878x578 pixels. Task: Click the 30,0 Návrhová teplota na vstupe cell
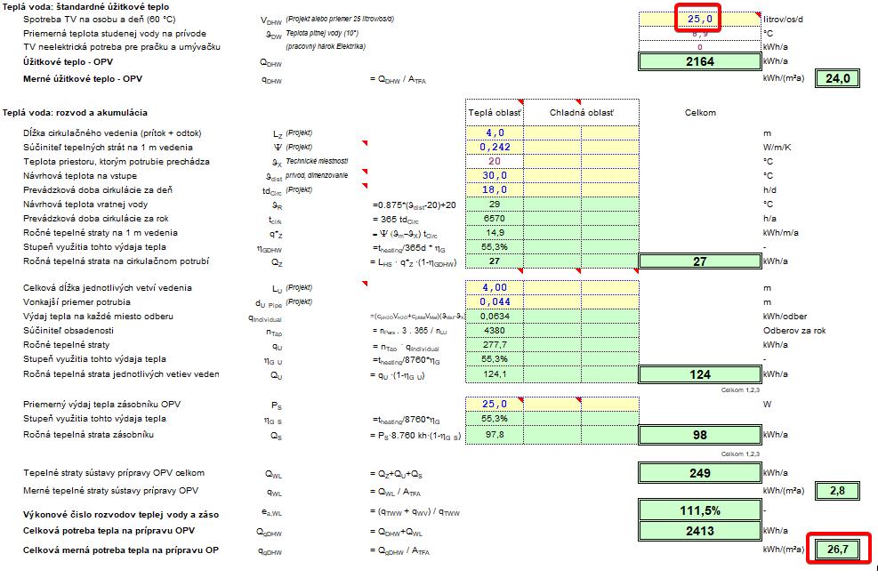tap(494, 175)
